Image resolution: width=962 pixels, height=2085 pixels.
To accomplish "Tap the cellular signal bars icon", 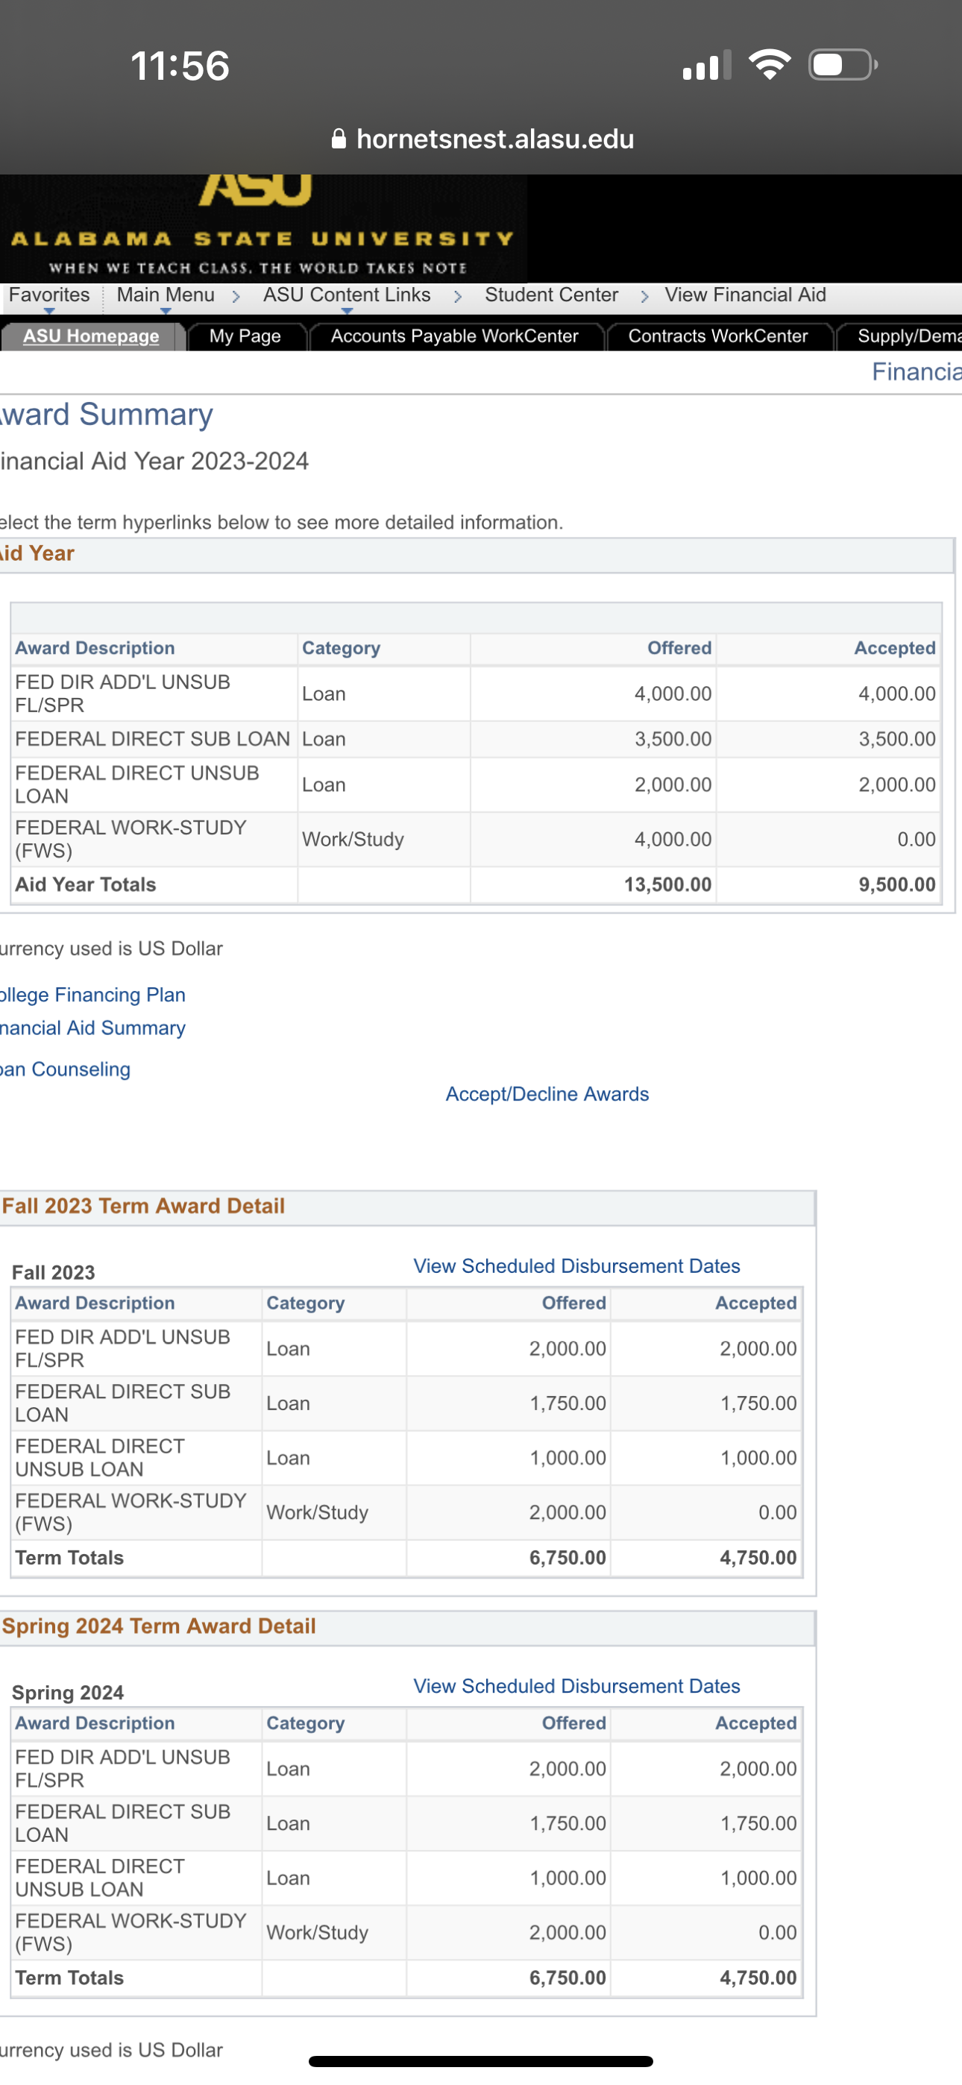I will pyautogui.click(x=707, y=65).
